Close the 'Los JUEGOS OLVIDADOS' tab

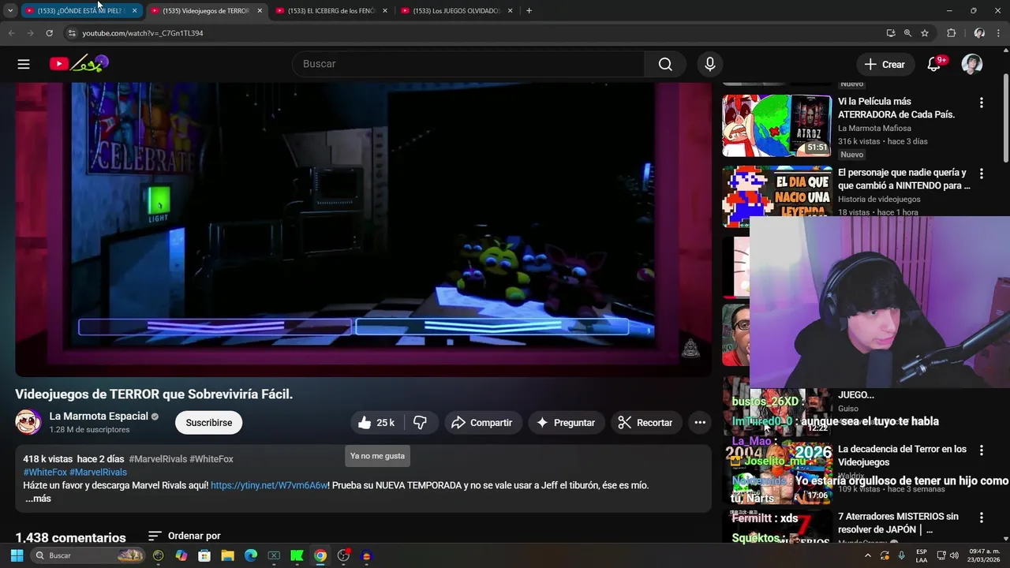(510, 10)
